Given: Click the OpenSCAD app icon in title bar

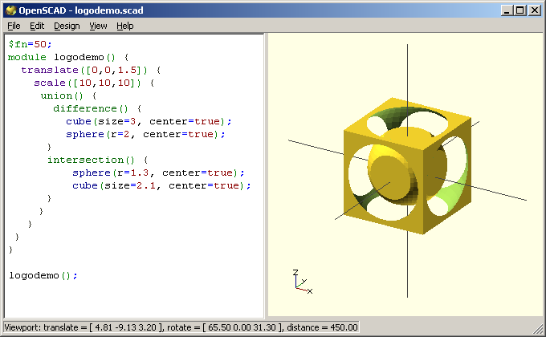Looking at the screenshot, I should click(10, 10).
